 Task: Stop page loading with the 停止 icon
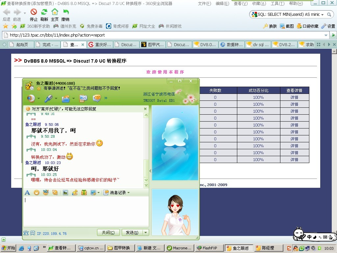34,12
